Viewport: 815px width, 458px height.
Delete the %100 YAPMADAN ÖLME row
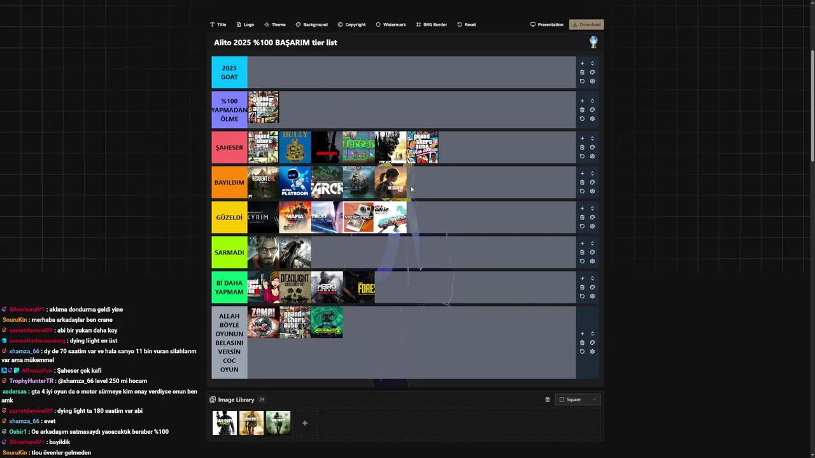coord(582,110)
